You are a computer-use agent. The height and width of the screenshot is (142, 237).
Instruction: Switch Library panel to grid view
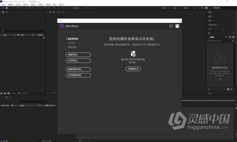230,37
